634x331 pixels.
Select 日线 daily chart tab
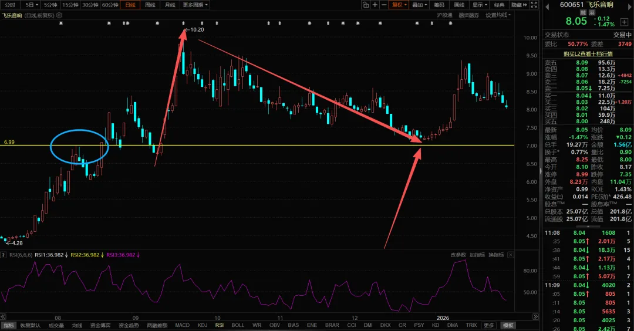point(130,5)
